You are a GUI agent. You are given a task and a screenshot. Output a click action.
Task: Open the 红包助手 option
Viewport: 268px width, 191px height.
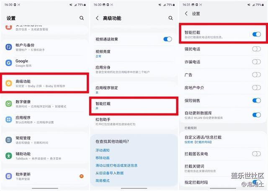pos(134,121)
